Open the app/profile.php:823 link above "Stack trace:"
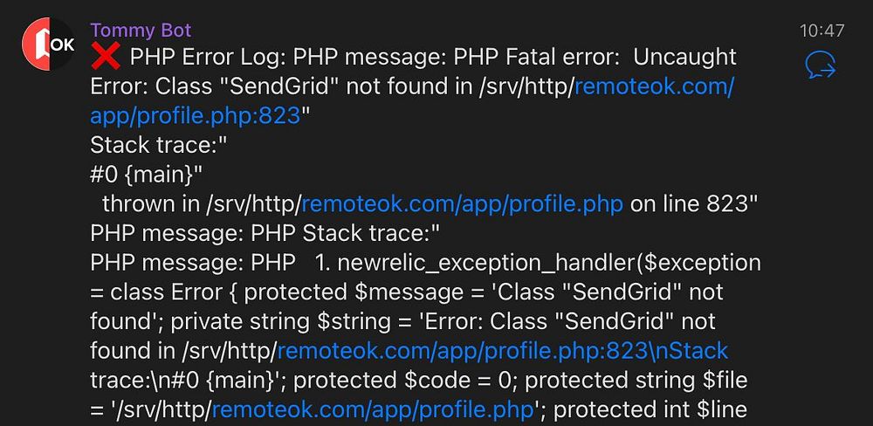Screen dimensions: 873x426 click(x=196, y=115)
